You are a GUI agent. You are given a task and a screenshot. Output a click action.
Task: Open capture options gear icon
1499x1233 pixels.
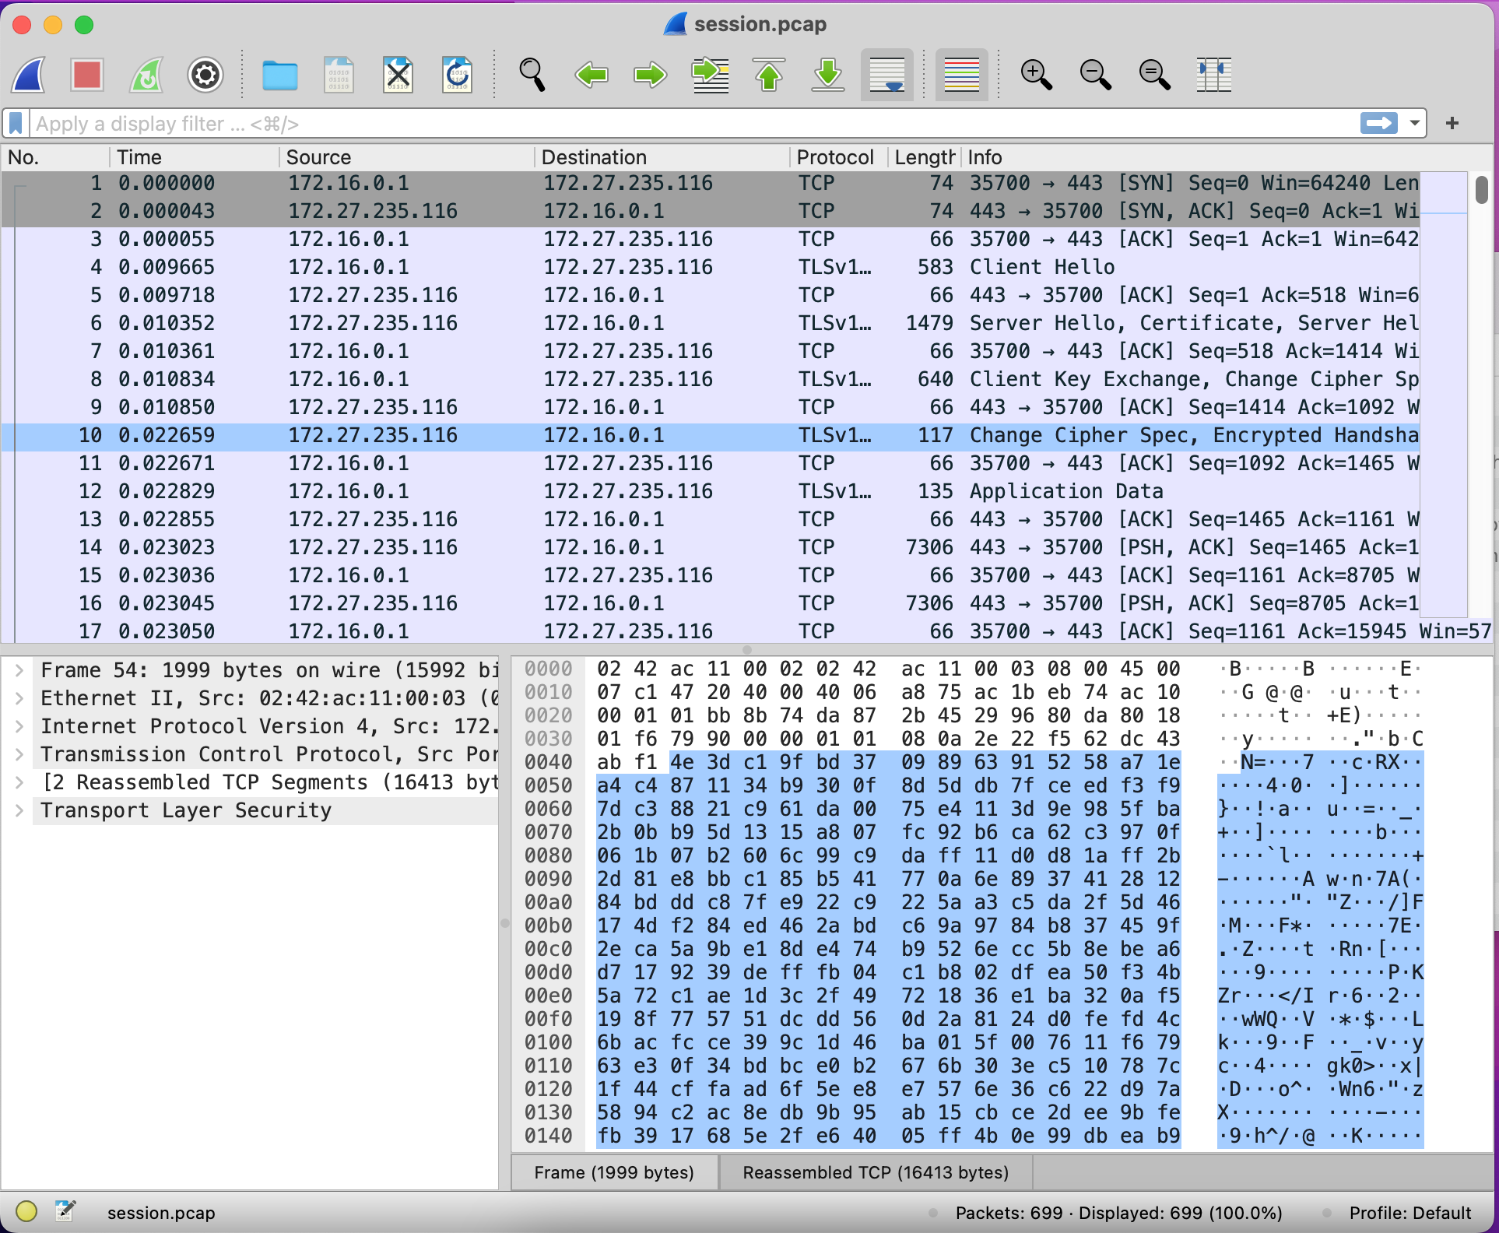(205, 76)
